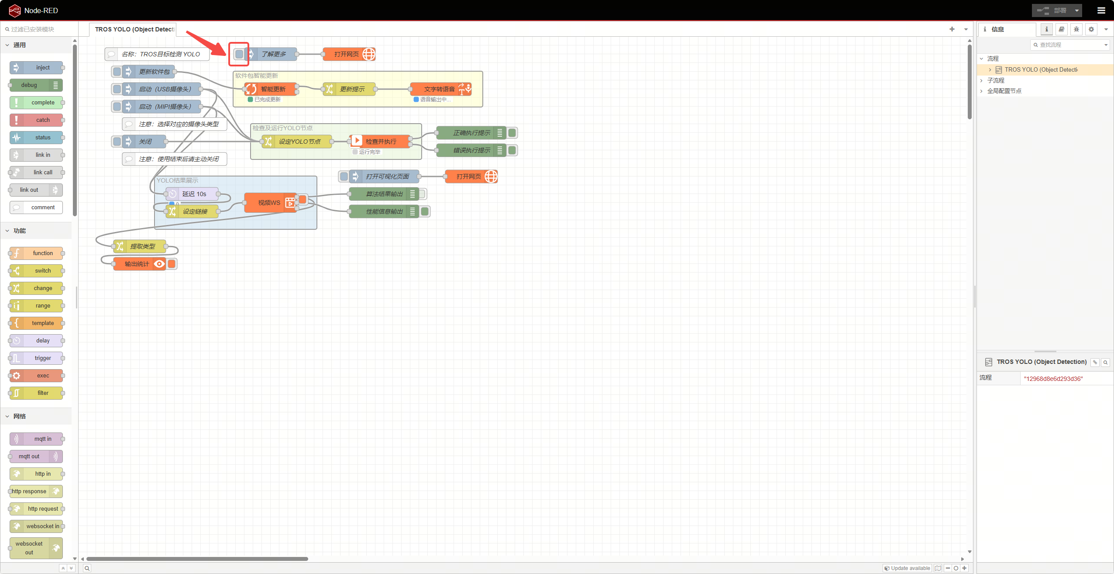Click the search flow magnifier at bottom
This screenshot has height=574, width=1114.
(x=87, y=568)
